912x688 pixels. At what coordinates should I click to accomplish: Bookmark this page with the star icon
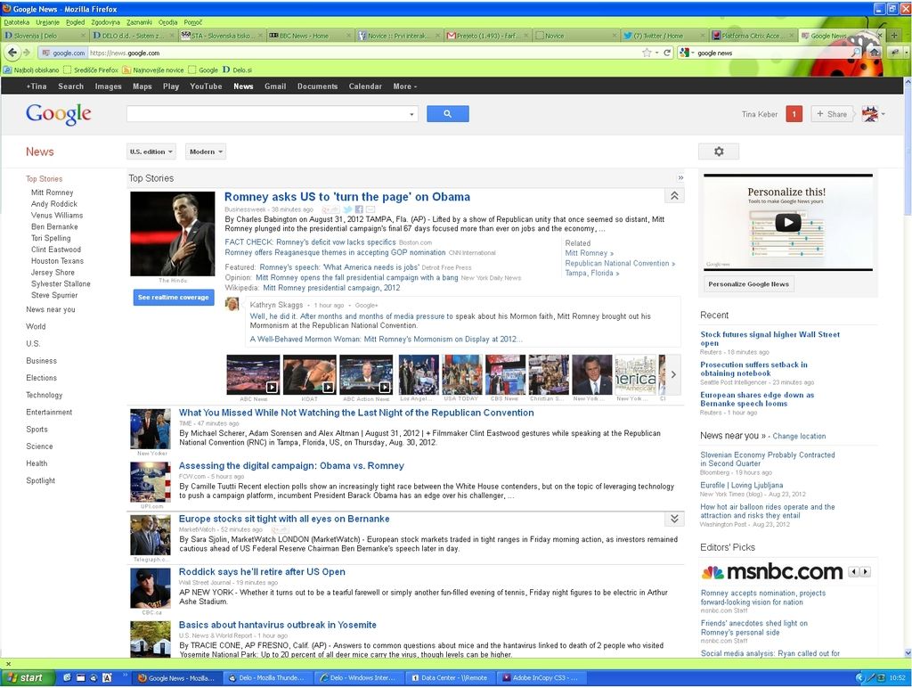[x=647, y=53]
